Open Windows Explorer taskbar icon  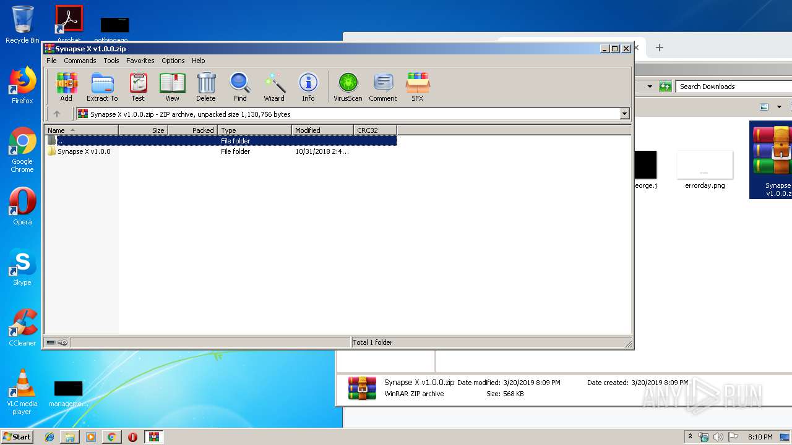tap(70, 436)
